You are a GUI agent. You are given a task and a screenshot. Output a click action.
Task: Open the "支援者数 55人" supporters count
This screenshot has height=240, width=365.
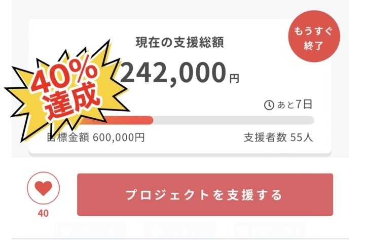click(278, 138)
